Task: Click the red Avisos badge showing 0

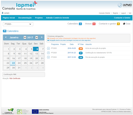Action: [x=94, y=24]
